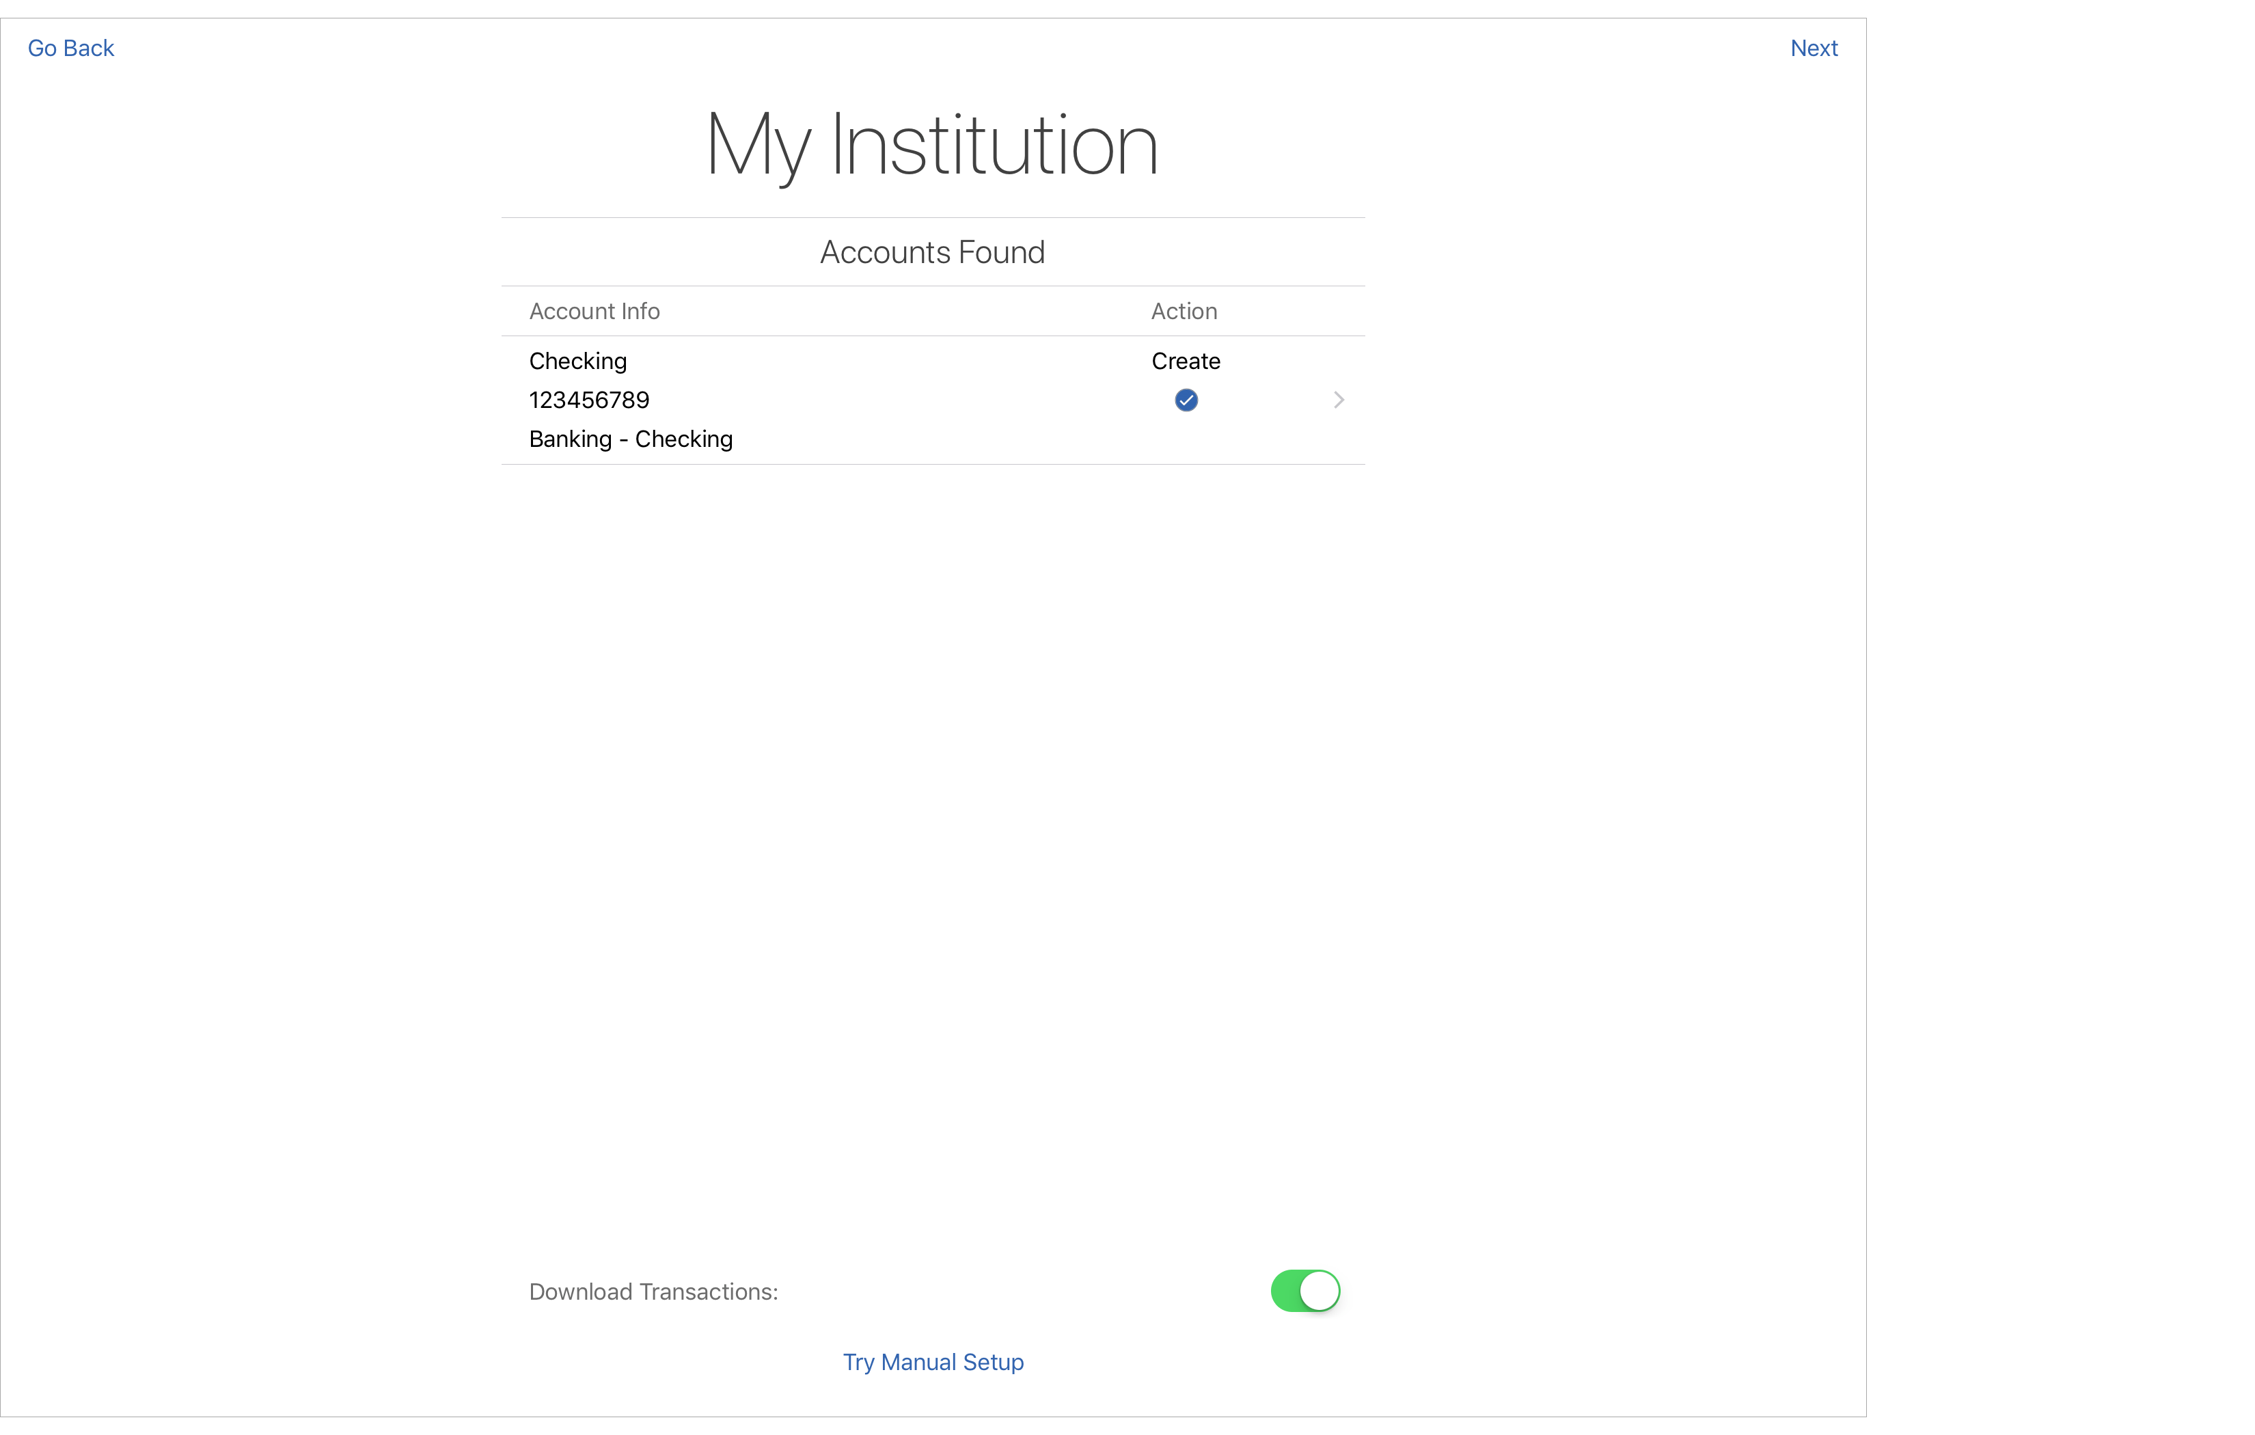Viewport: 2255px width, 1435px height.
Task: Select the Checking account row
Action: pos(578,361)
